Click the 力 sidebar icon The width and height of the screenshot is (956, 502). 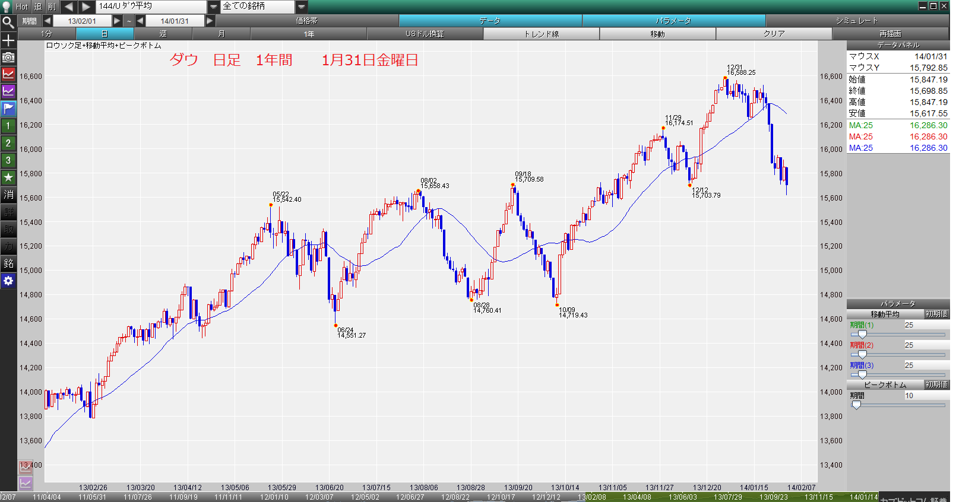[x=8, y=246]
